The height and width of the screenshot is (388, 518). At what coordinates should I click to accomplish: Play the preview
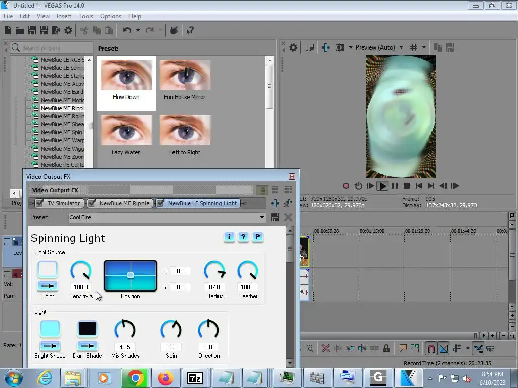click(x=382, y=186)
